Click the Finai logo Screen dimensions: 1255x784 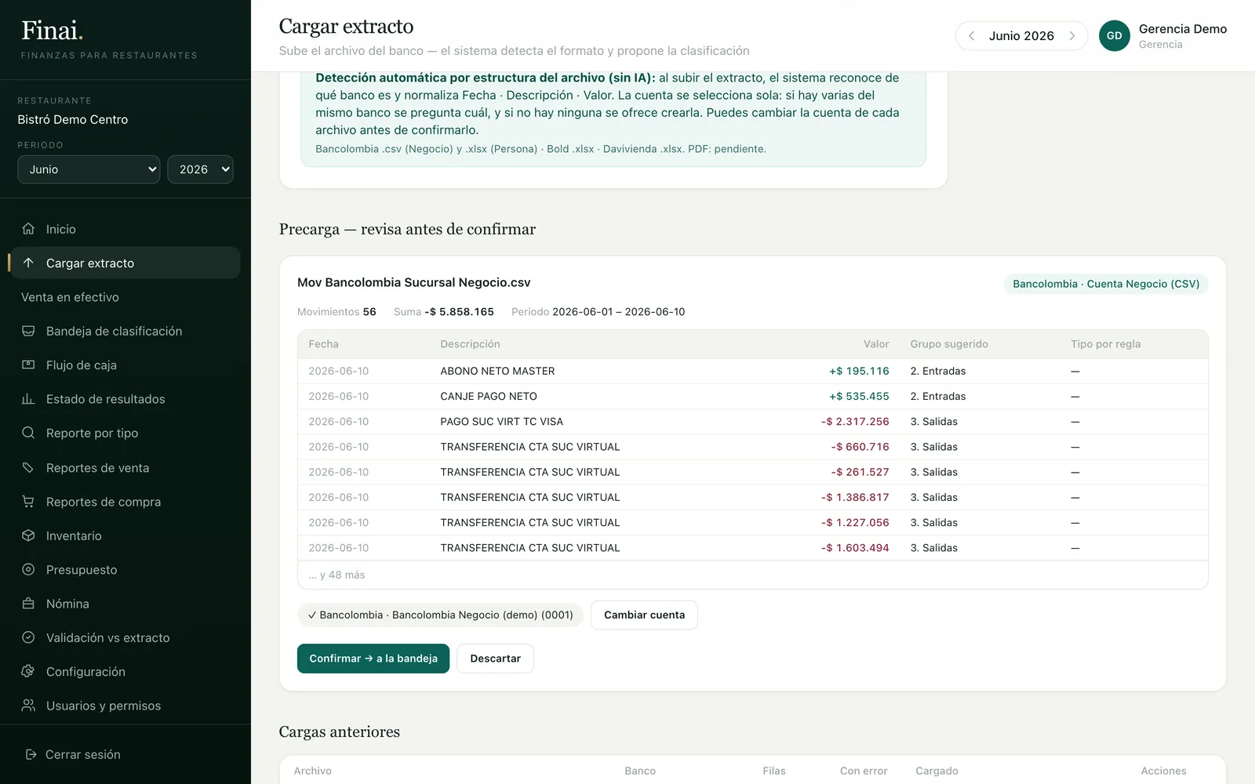[52, 31]
